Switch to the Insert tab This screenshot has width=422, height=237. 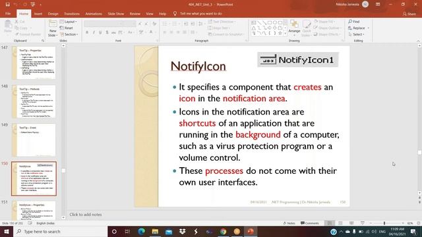tap(38, 14)
